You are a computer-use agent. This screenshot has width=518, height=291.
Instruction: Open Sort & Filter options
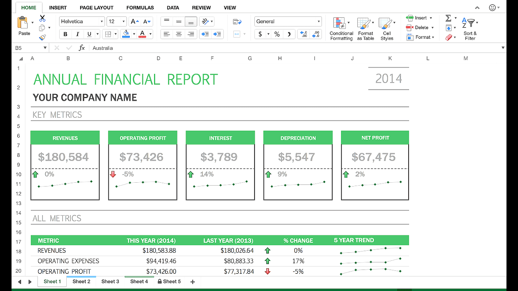[x=470, y=29]
